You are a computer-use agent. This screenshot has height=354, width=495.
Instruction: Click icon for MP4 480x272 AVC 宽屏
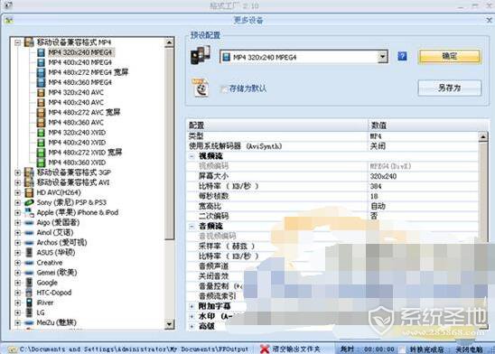pyautogui.click(x=41, y=112)
